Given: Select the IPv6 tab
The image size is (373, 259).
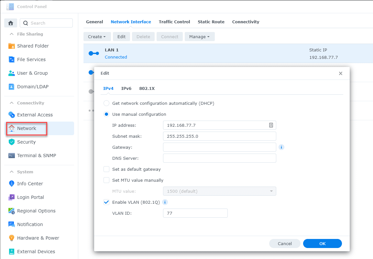Looking at the screenshot, I should pos(126,89).
